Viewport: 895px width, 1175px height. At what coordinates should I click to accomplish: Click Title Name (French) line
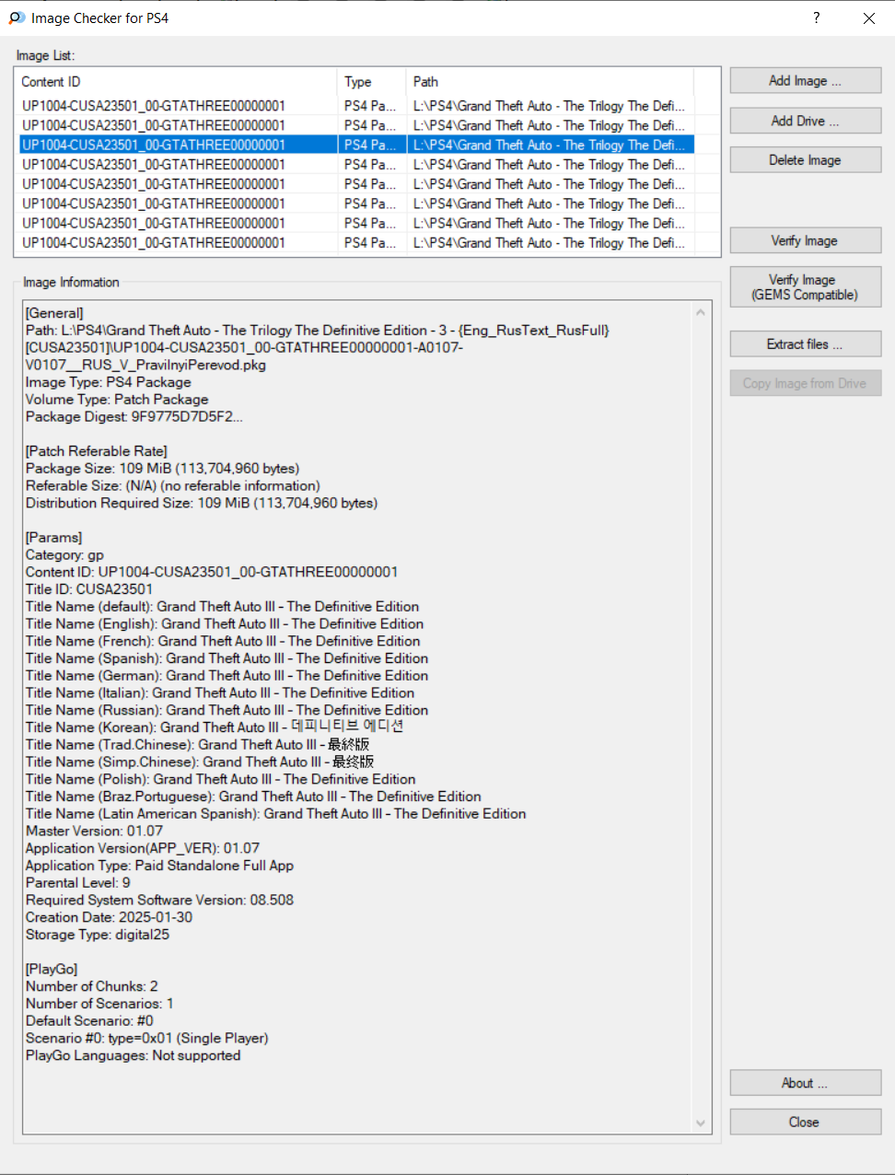tap(223, 641)
